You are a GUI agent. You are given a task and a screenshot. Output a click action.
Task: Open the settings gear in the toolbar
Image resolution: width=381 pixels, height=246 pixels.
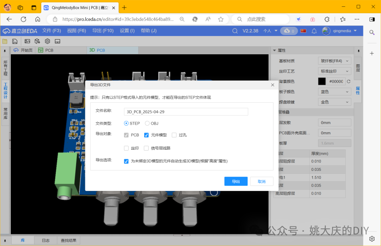(x=47, y=41)
